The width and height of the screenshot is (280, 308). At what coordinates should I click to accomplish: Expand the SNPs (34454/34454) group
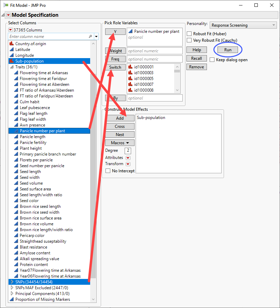[x=12, y=282]
